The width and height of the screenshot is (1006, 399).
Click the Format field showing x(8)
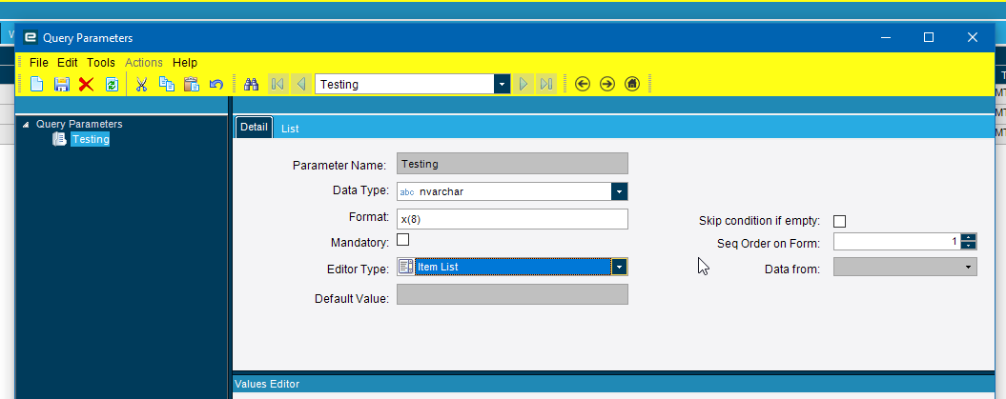click(x=512, y=219)
